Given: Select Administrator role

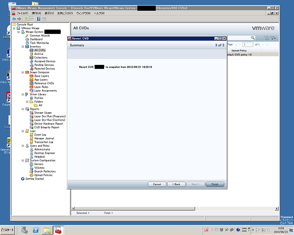Looking at the screenshot, I should coord(42,149).
